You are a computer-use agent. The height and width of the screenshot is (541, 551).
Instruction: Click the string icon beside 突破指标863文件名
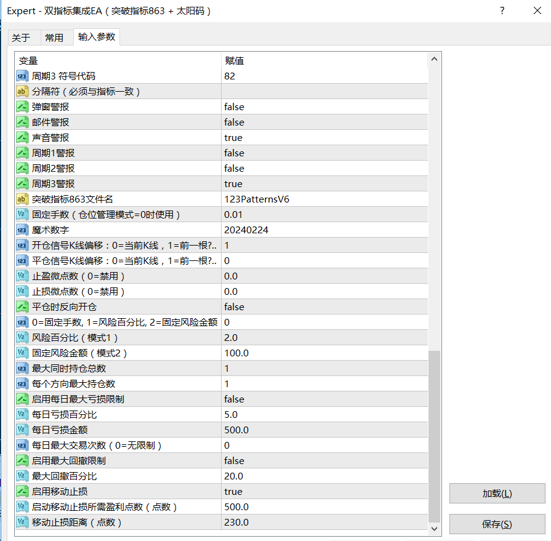coord(22,199)
